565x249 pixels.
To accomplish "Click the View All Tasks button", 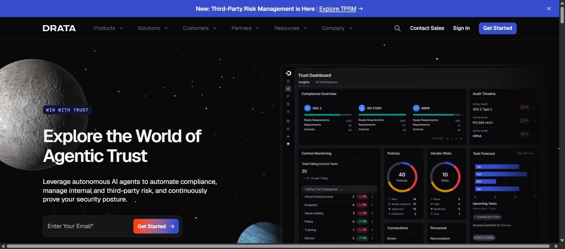I will (525, 153).
